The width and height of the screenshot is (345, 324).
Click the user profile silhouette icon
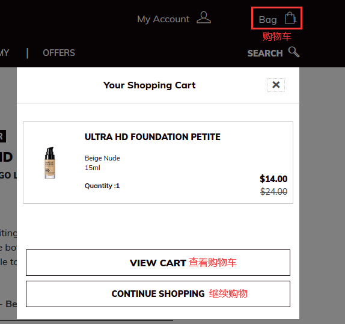tap(204, 17)
